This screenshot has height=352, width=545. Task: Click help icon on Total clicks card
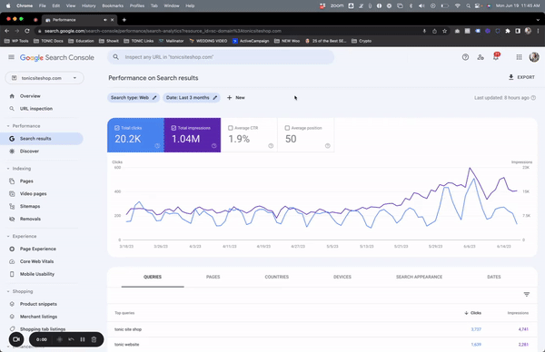click(157, 146)
